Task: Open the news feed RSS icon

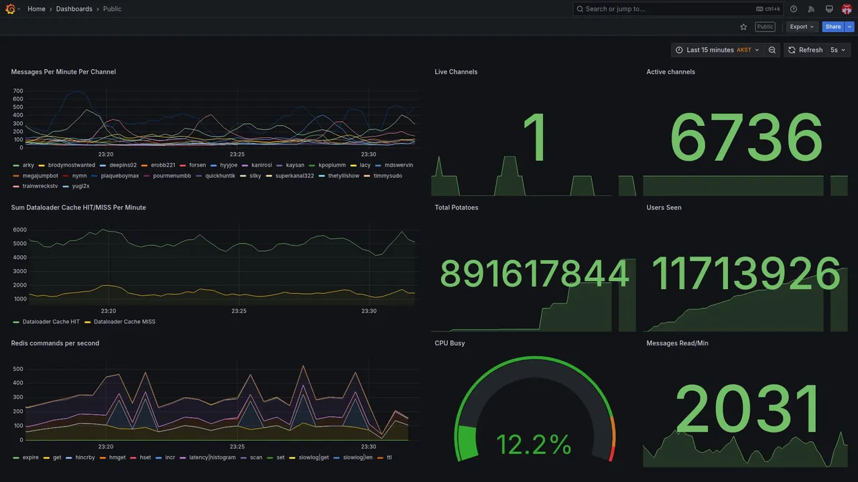Action: click(811, 9)
